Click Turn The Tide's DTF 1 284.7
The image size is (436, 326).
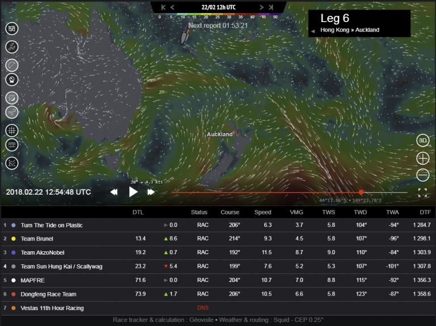[421, 225]
